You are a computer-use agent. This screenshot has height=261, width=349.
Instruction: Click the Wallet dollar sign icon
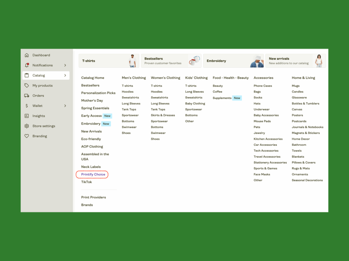pos(27,106)
